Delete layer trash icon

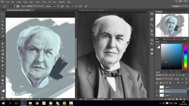click(184, 99)
